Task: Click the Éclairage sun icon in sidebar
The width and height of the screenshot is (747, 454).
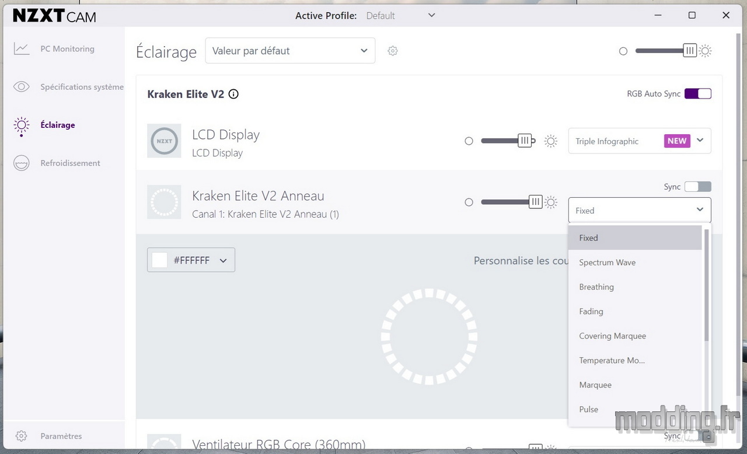Action: pyautogui.click(x=22, y=125)
